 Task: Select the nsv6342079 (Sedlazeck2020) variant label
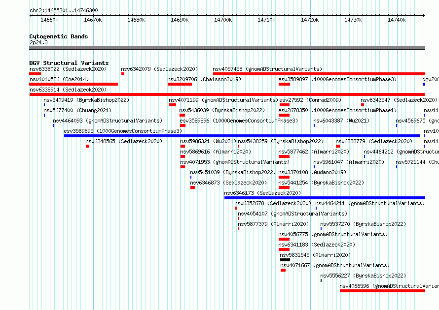coord(159,69)
